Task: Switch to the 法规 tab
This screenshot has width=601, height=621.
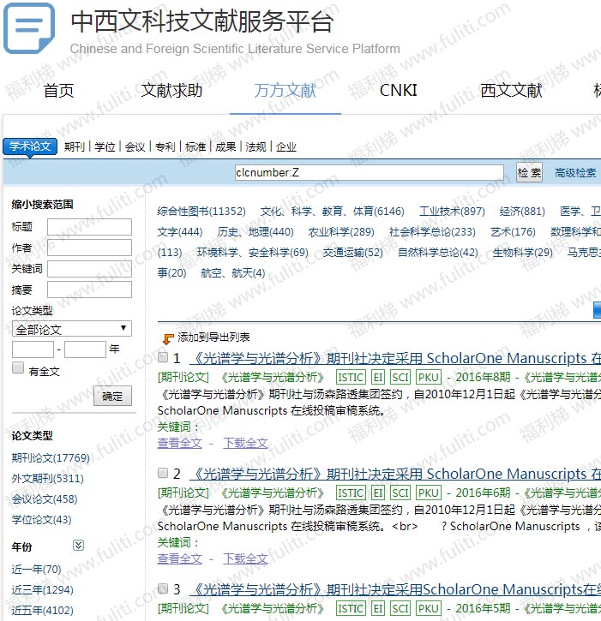Action: pyautogui.click(x=255, y=147)
